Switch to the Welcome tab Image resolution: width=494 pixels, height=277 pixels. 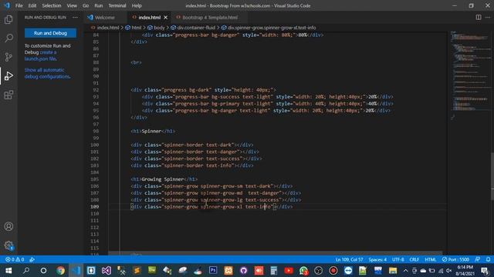(105, 17)
